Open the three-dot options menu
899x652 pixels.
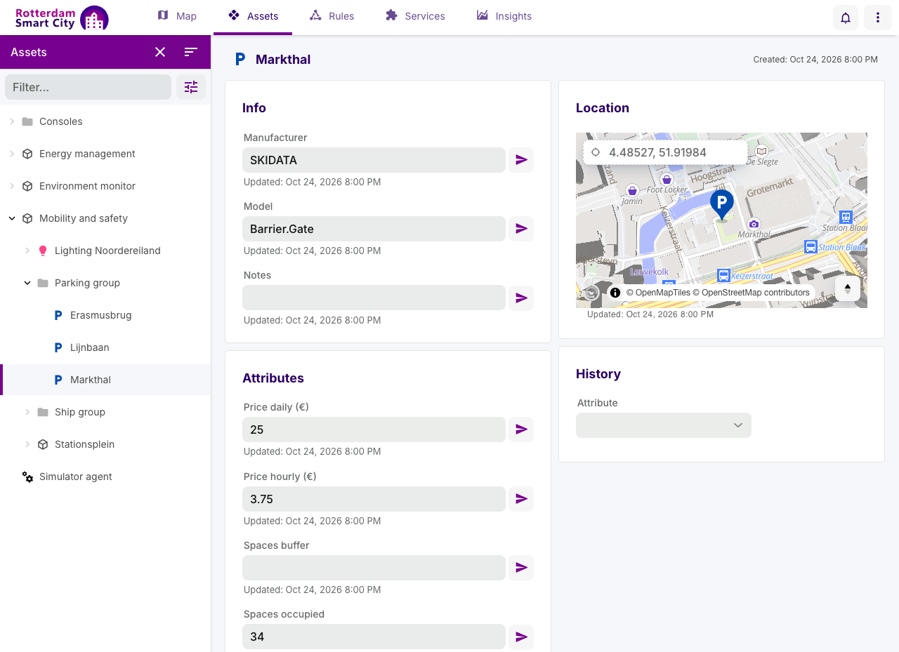click(878, 18)
